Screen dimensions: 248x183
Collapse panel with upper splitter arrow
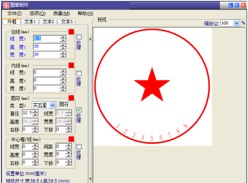90,39
